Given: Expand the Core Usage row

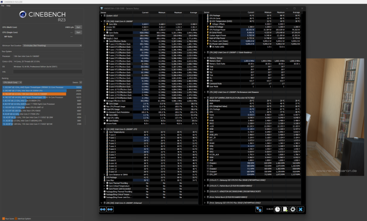Looking at the screenshot, I should click(x=104, y=104).
